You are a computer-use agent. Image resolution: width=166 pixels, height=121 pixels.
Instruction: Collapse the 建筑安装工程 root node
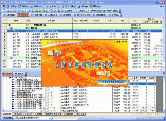tap(8, 25)
